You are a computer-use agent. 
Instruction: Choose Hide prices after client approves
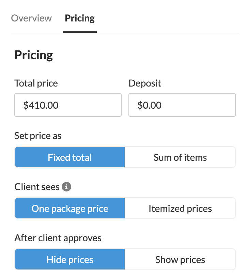point(70,259)
